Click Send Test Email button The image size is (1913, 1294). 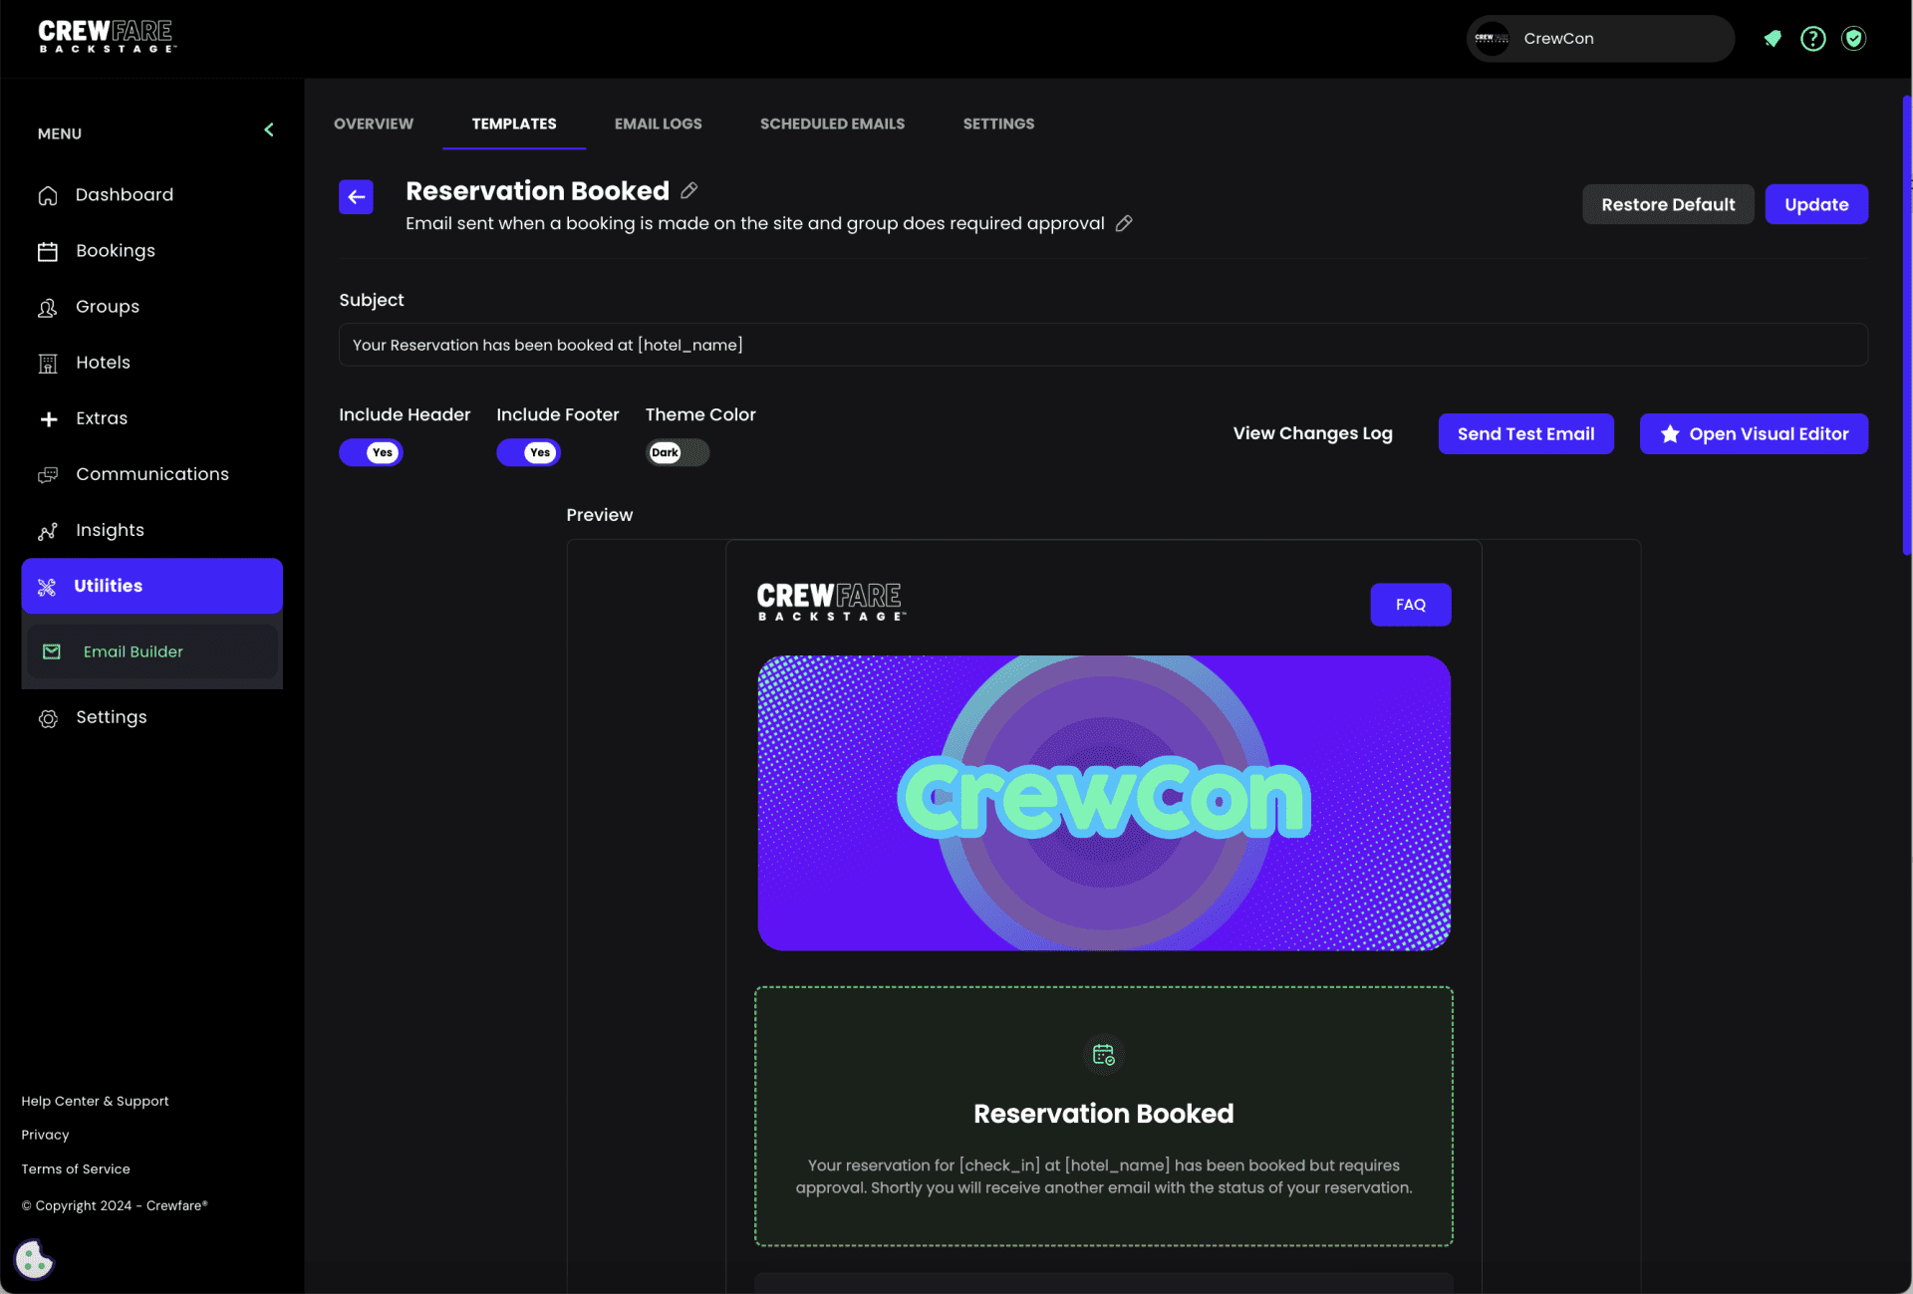pyautogui.click(x=1525, y=433)
